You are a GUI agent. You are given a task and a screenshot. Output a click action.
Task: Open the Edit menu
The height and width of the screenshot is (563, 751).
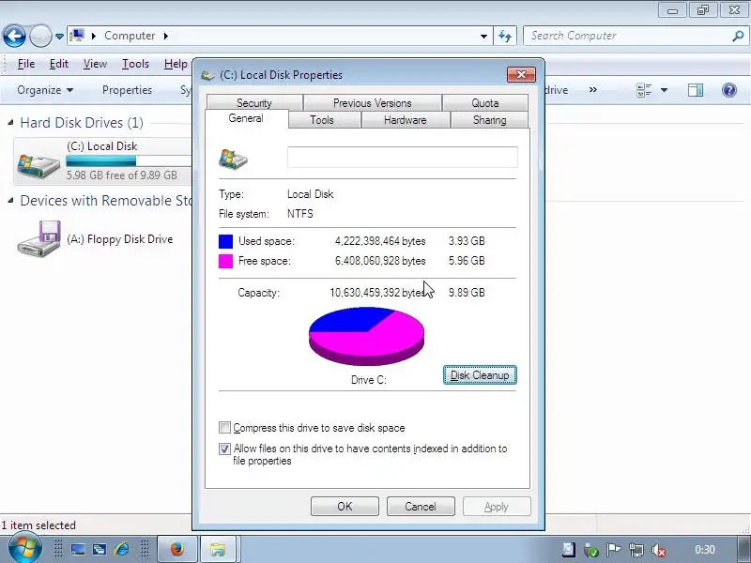point(59,64)
